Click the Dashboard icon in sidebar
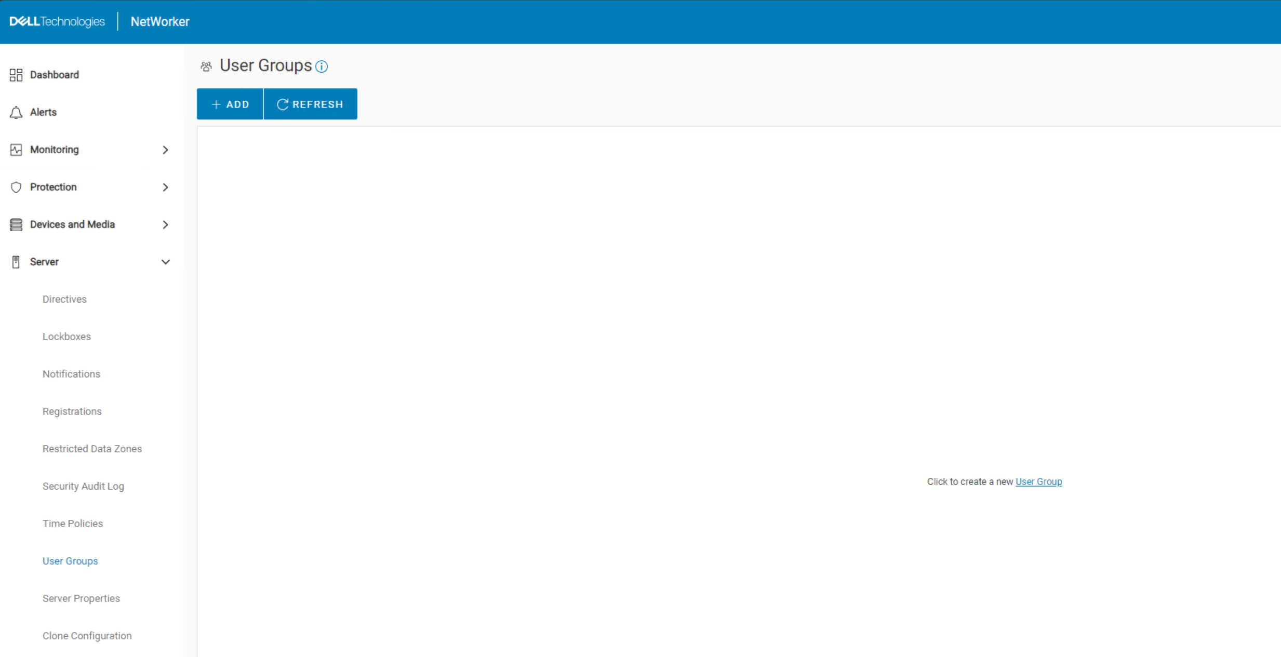This screenshot has height=657, width=1281. [x=16, y=75]
